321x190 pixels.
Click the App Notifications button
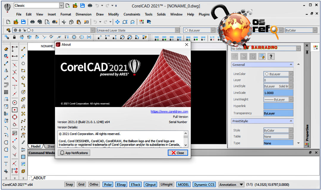pos(74,153)
